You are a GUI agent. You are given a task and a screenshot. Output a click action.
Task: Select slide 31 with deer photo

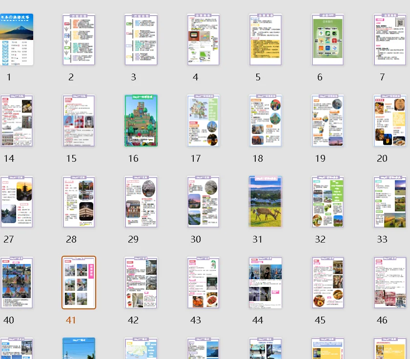266,202
